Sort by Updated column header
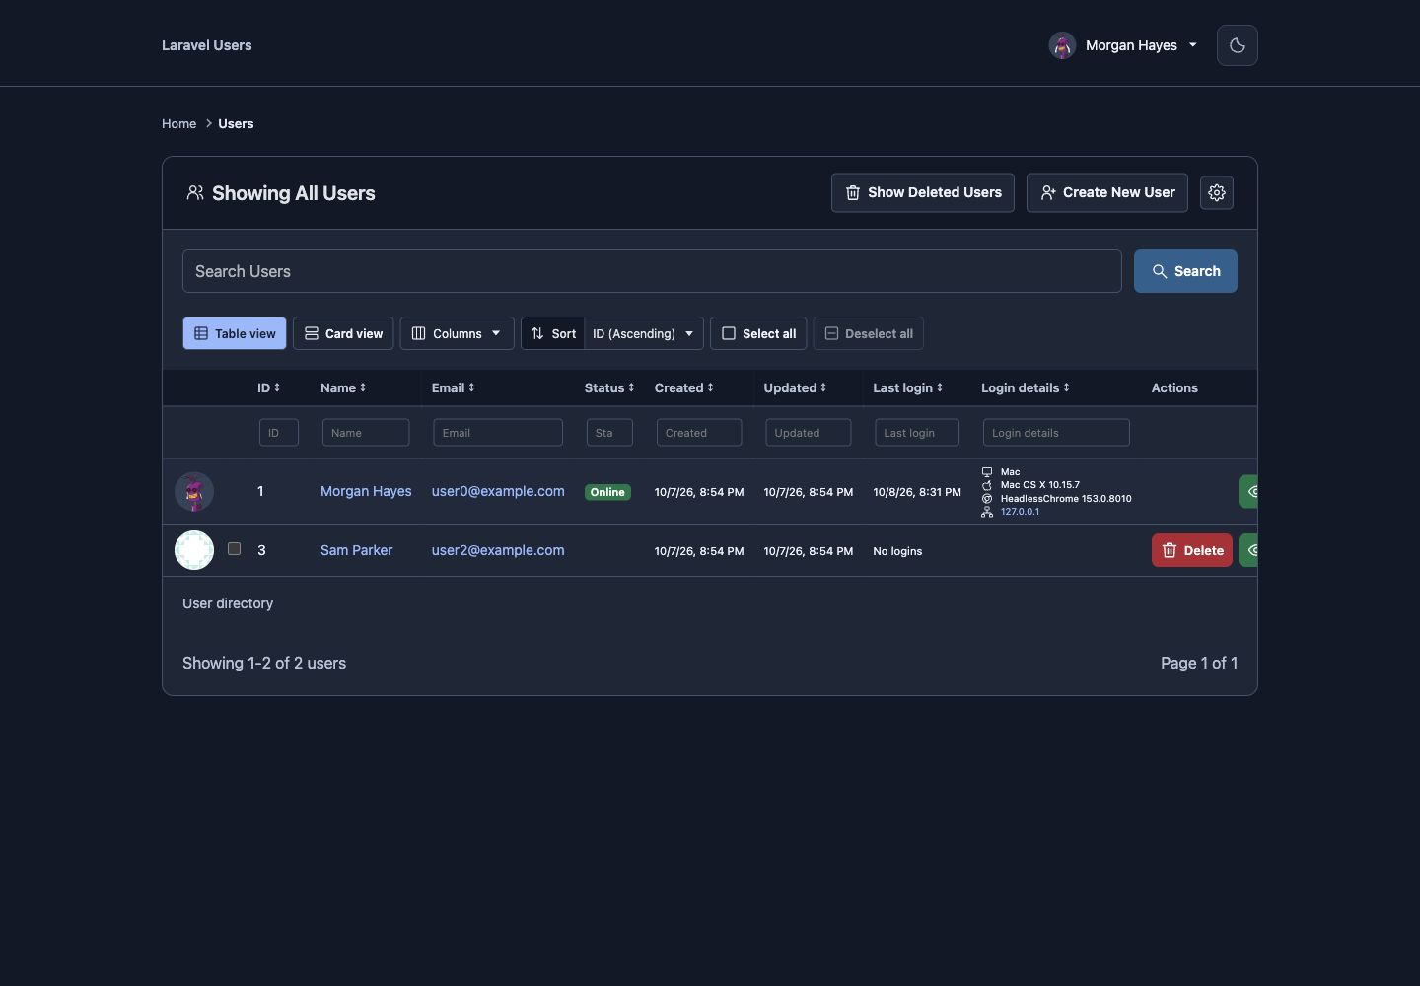The width and height of the screenshot is (1420, 986). coord(795,387)
